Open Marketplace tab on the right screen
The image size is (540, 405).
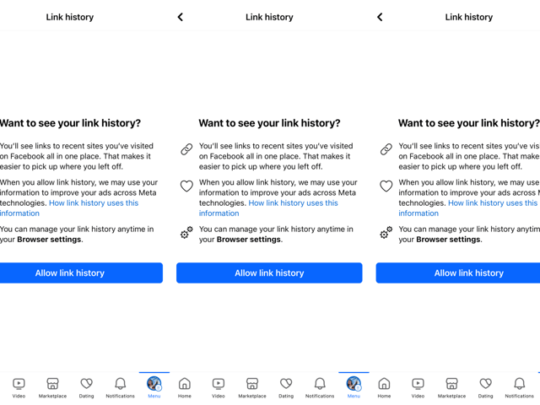451,387
